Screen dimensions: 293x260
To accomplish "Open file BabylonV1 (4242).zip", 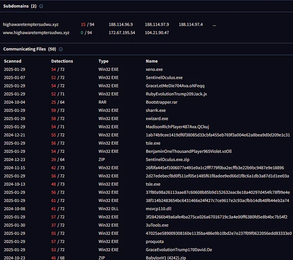I will pyautogui.click(x=166, y=258).
